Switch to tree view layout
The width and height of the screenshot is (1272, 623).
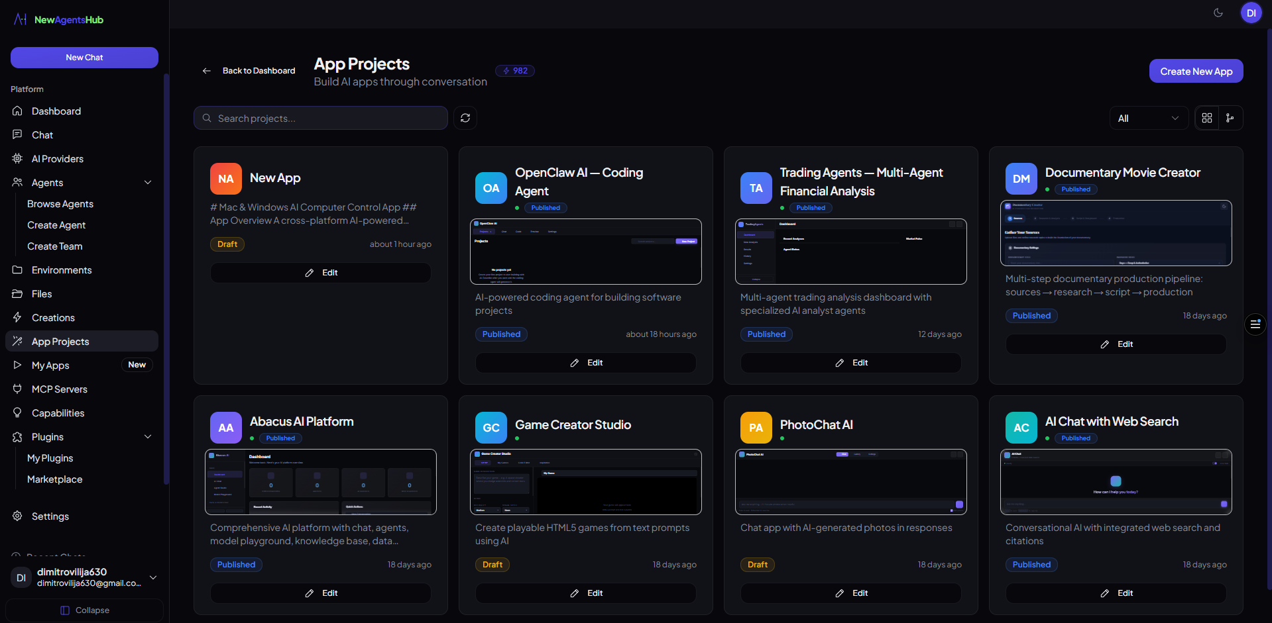coord(1230,118)
